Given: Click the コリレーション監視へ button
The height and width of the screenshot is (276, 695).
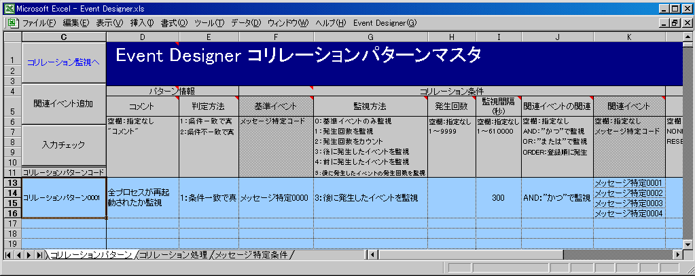Looking at the screenshot, I should click(x=64, y=63).
